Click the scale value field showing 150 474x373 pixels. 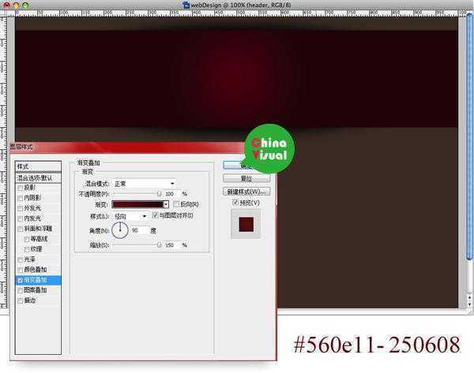click(171, 245)
